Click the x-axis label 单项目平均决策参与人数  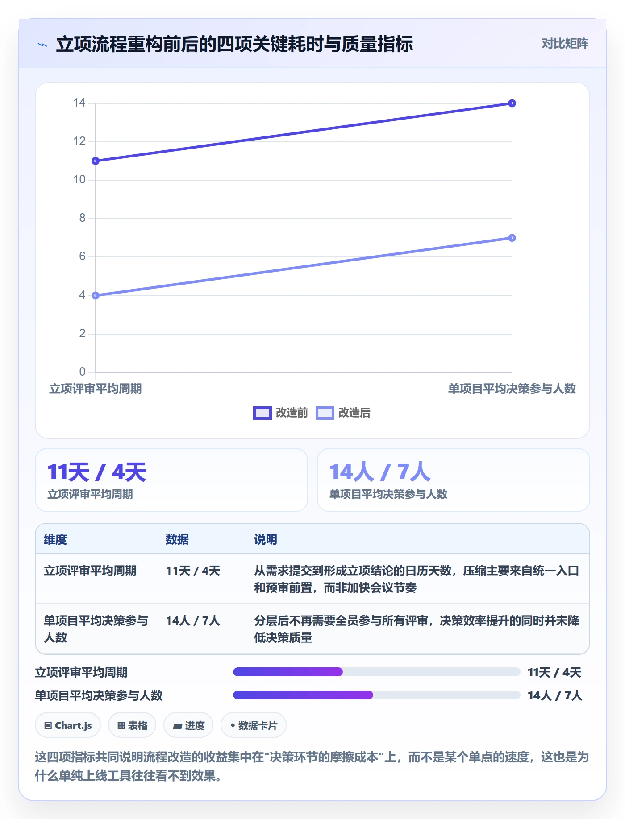(x=512, y=389)
